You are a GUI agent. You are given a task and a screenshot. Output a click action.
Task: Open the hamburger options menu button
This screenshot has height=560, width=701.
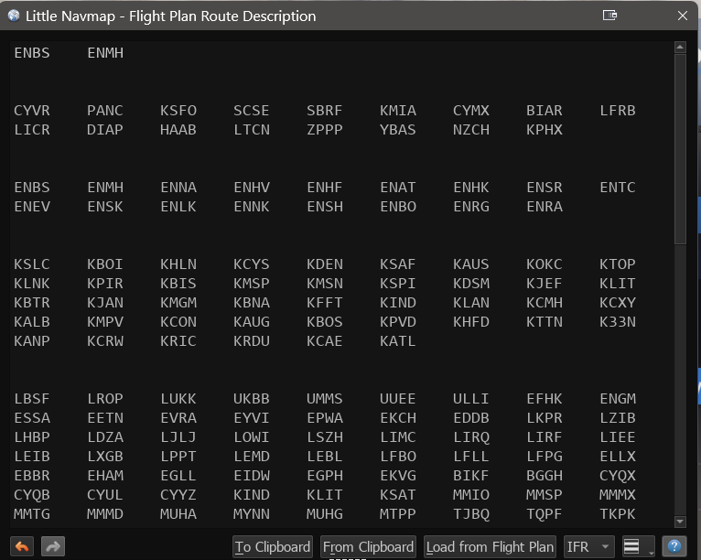tap(638, 546)
